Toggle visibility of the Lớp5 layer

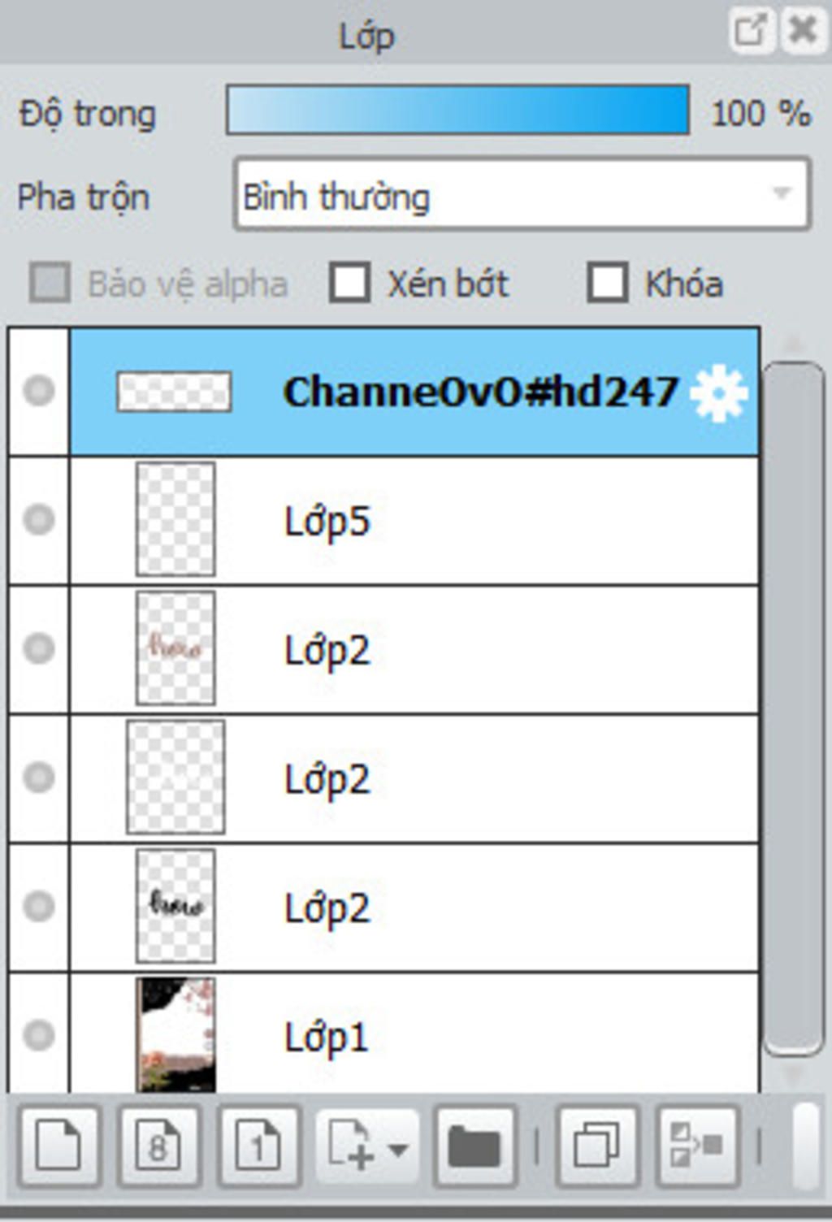[38, 520]
